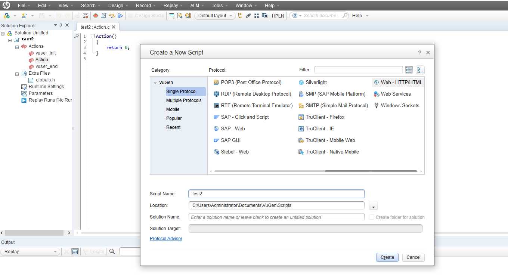Collapse the Solution Untitled tree node

coord(3,33)
